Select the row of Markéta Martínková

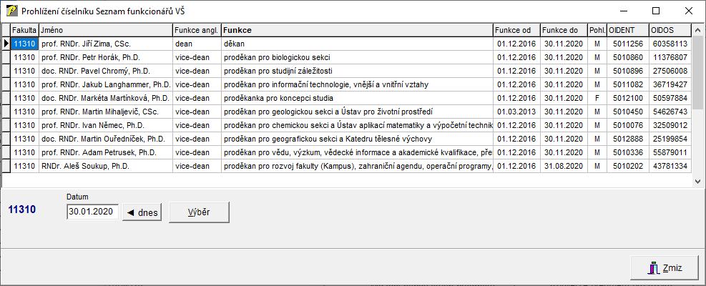pyautogui.click(x=105, y=98)
